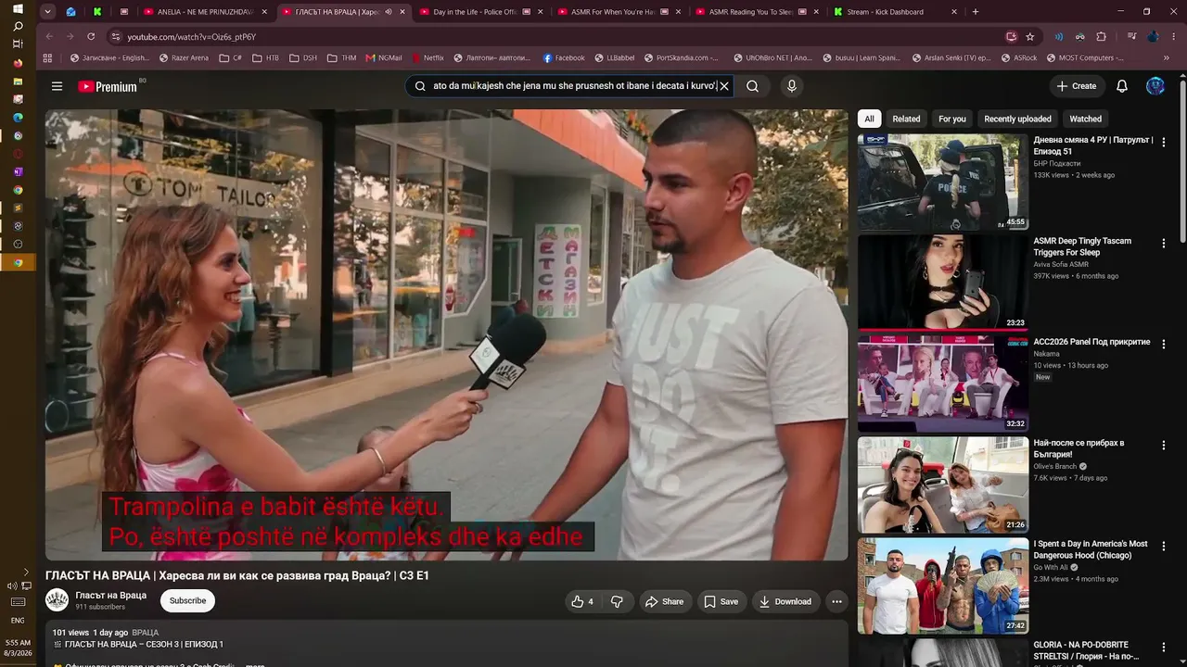
Task: Open the Create menu button
Action: tap(1076, 86)
